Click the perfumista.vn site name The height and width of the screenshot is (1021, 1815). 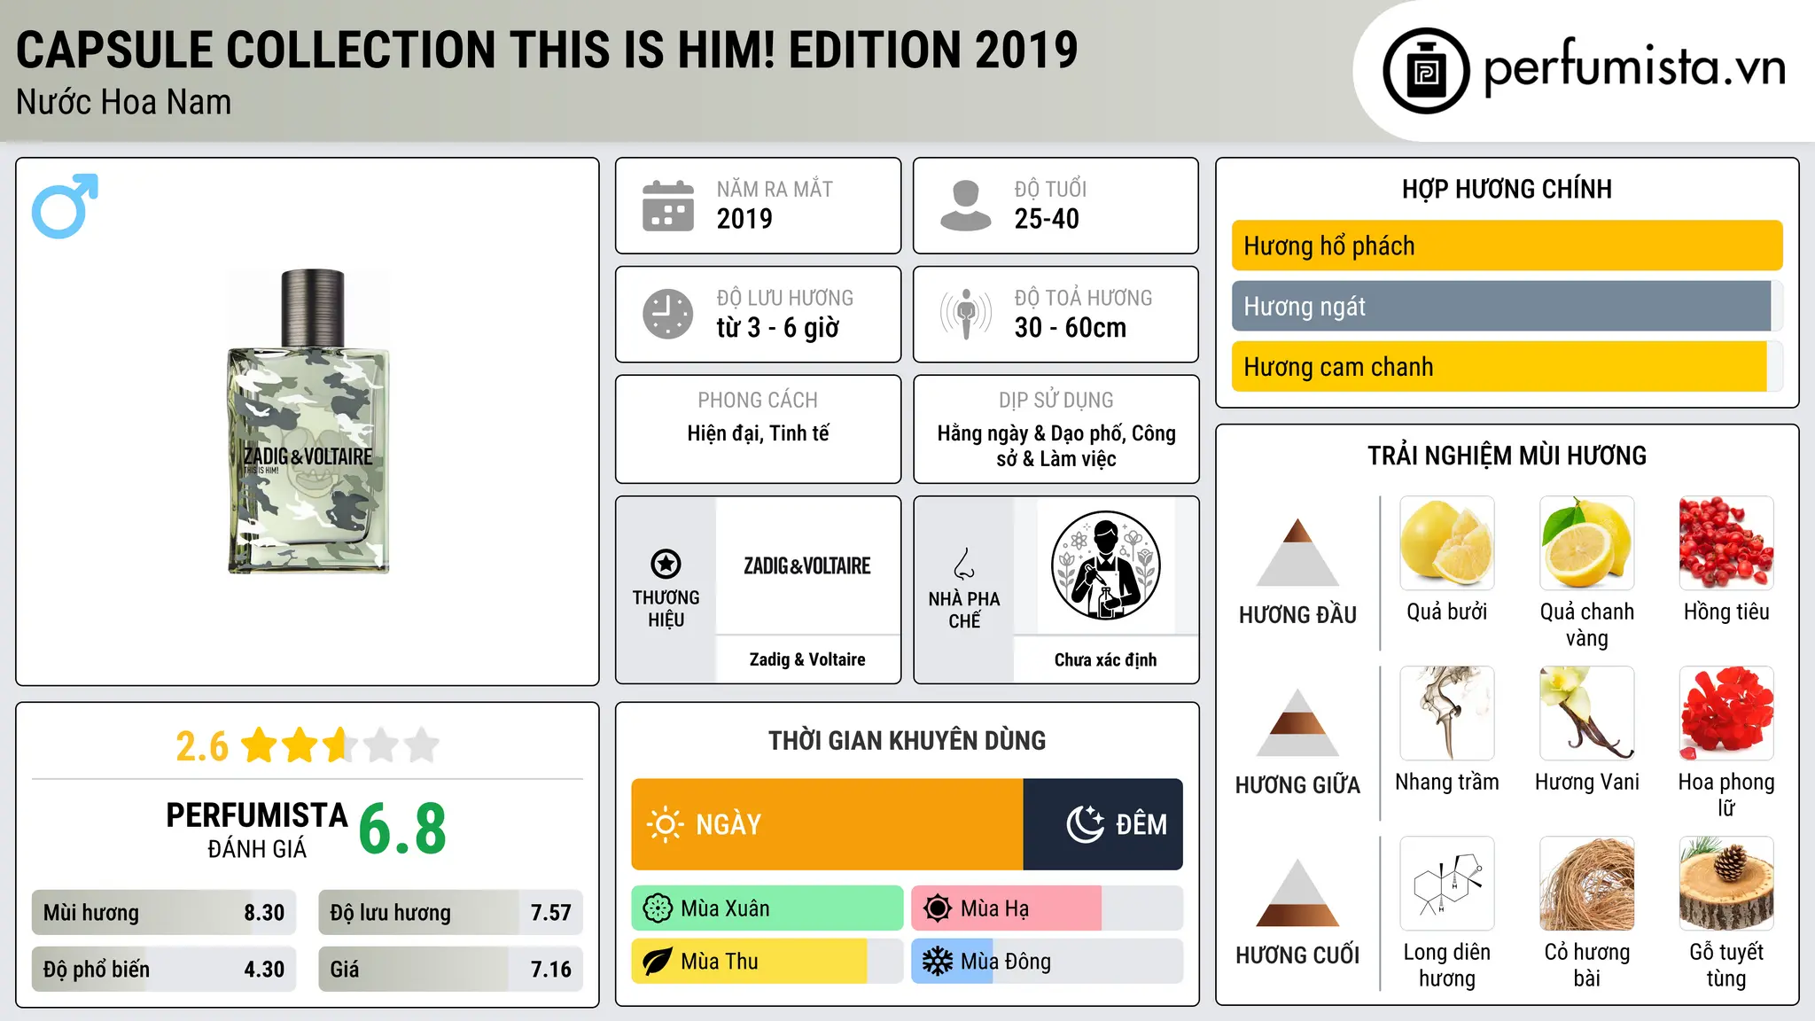pyautogui.click(x=1634, y=68)
